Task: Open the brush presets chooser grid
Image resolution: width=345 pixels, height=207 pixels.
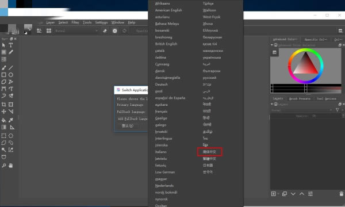Action: click(49, 31)
